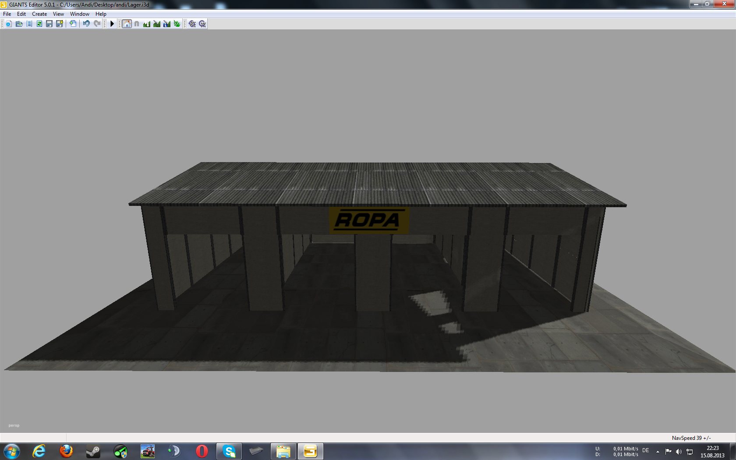Viewport: 736px width, 460px height.
Task: Switch to Skype in the taskbar
Action: (229, 451)
